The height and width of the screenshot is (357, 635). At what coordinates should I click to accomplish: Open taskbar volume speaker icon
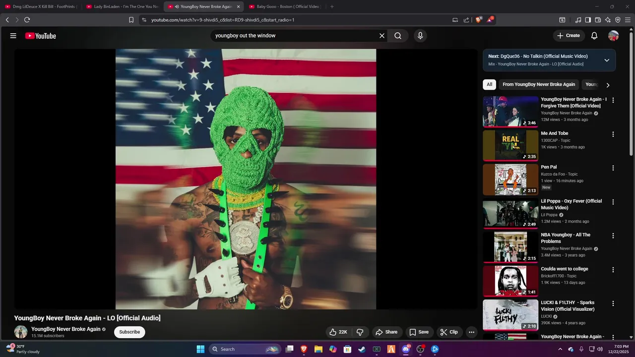coord(599,349)
